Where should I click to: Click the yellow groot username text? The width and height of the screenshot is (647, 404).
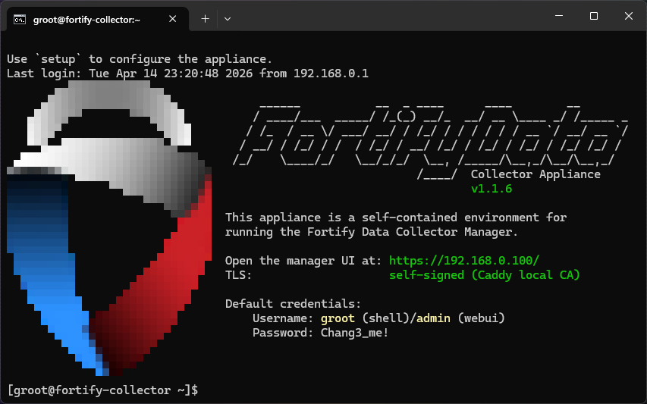pos(338,318)
